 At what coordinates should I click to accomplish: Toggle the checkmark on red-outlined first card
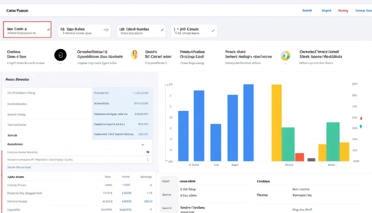click(49, 29)
